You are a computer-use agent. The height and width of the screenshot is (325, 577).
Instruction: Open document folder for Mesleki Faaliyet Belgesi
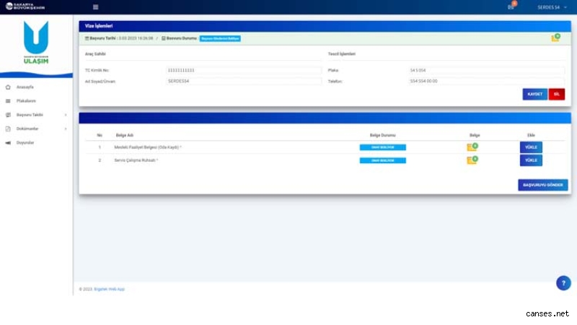click(x=472, y=147)
